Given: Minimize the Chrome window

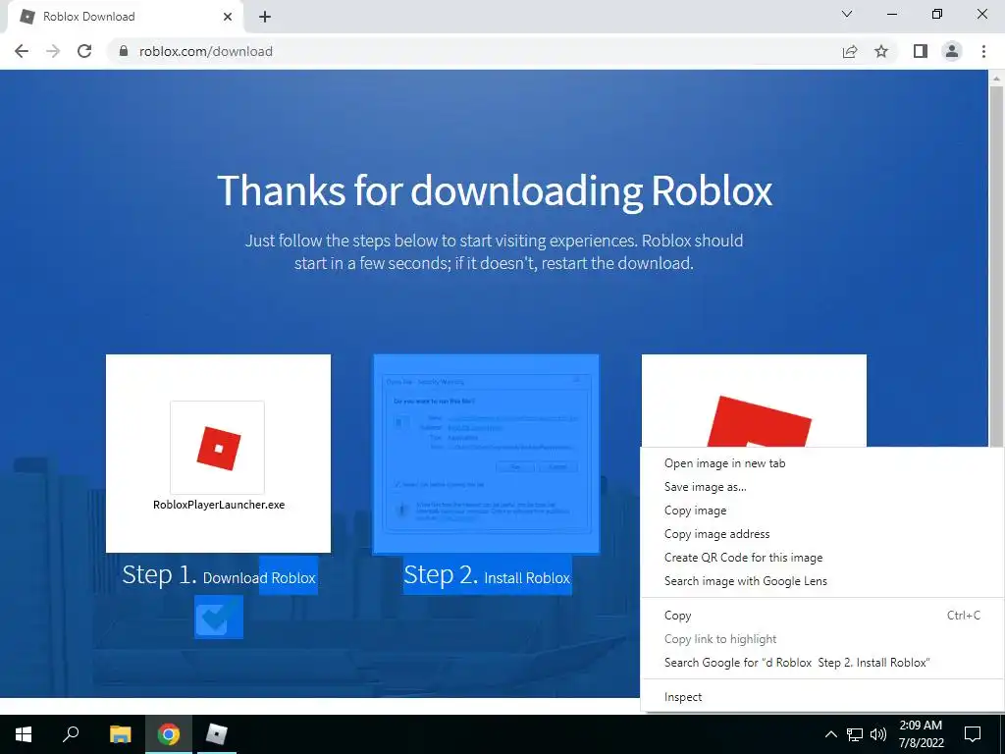Looking at the screenshot, I should coord(891,14).
